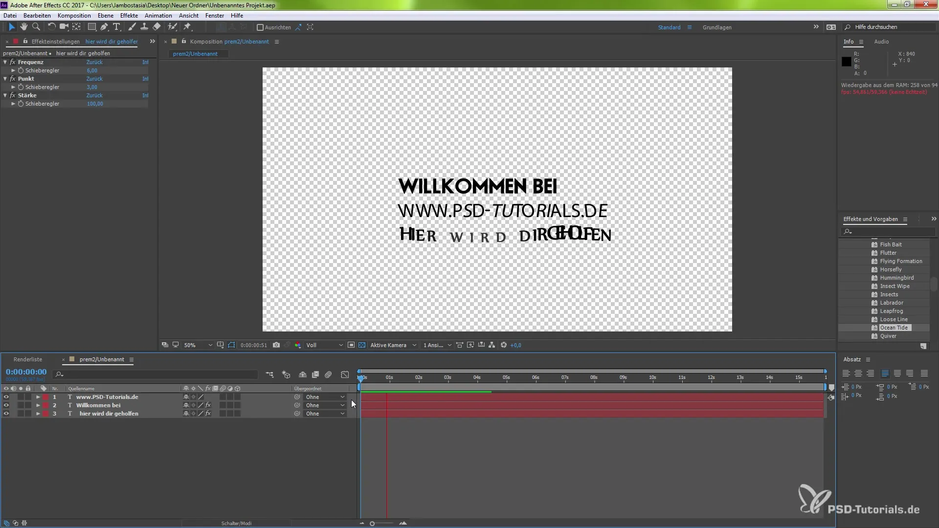The height and width of the screenshot is (528, 939).
Task: Select the Clone Stamp tool
Action: coord(144,27)
